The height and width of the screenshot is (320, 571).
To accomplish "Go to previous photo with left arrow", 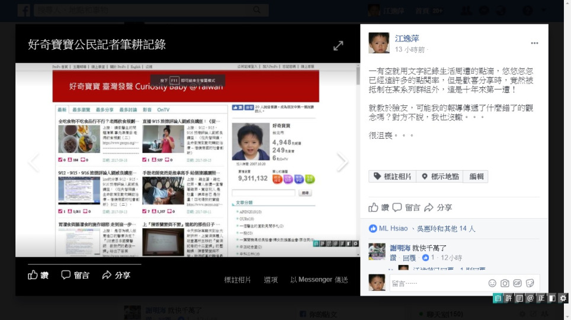I will tap(34, 162).
